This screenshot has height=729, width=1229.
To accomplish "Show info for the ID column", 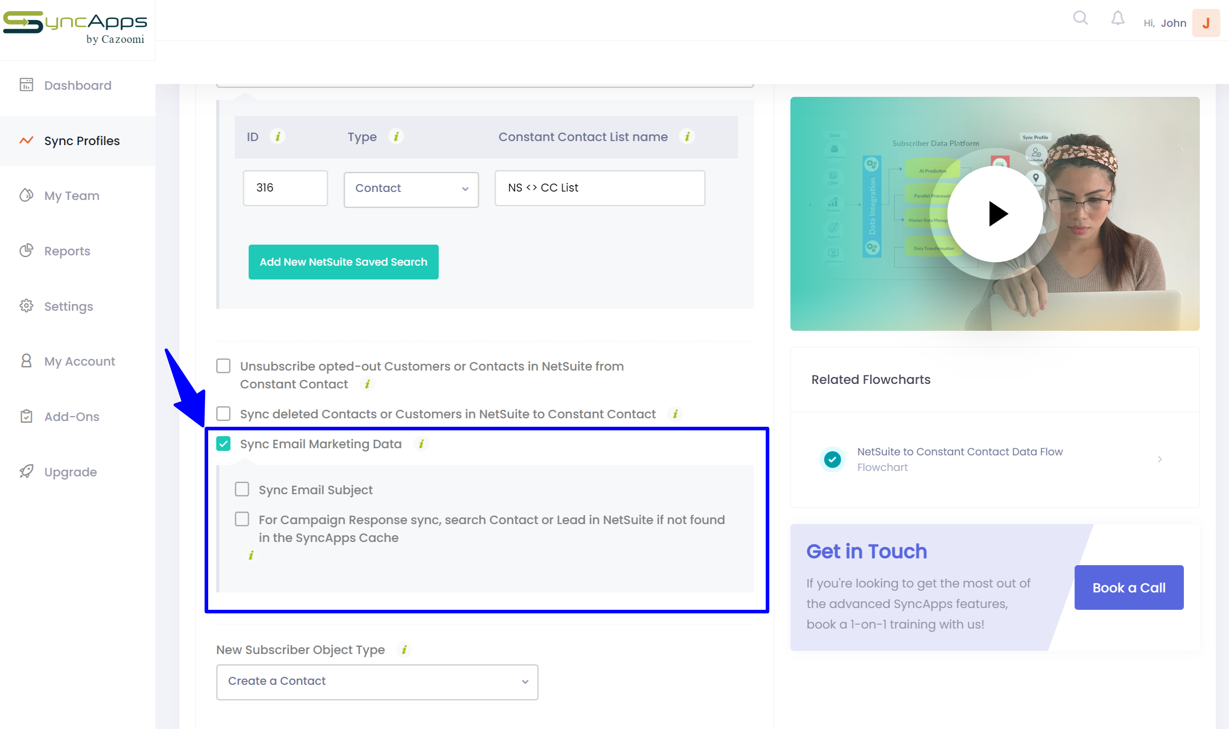I will (278, 136).
